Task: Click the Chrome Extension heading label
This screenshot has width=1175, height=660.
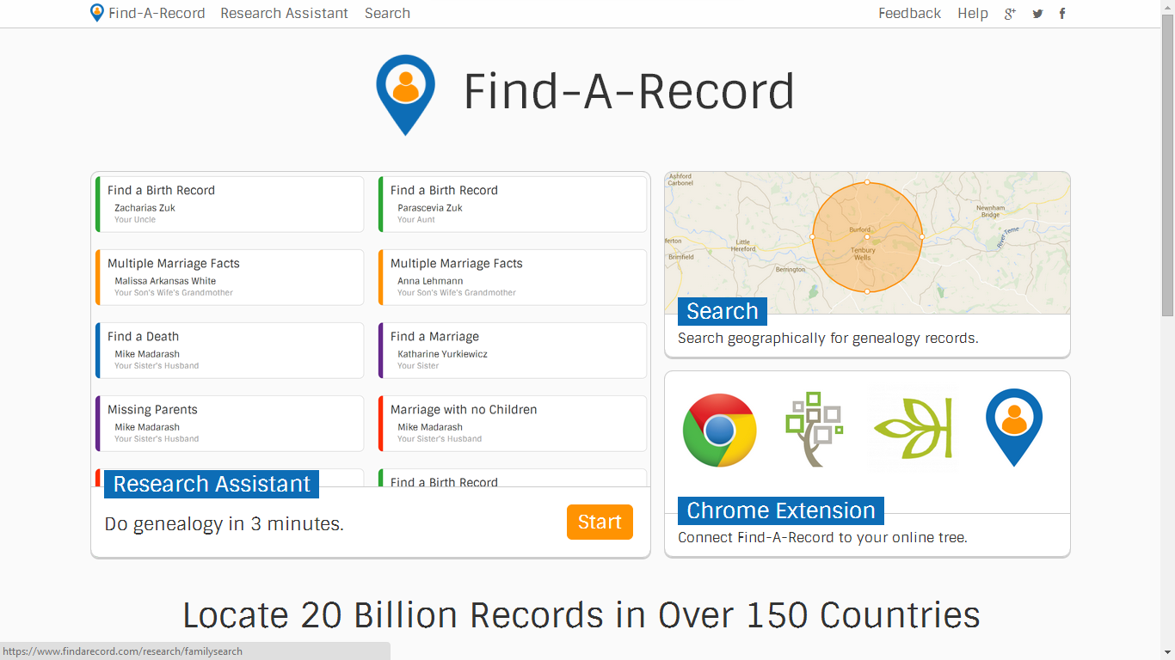Action: coord(779,510)
